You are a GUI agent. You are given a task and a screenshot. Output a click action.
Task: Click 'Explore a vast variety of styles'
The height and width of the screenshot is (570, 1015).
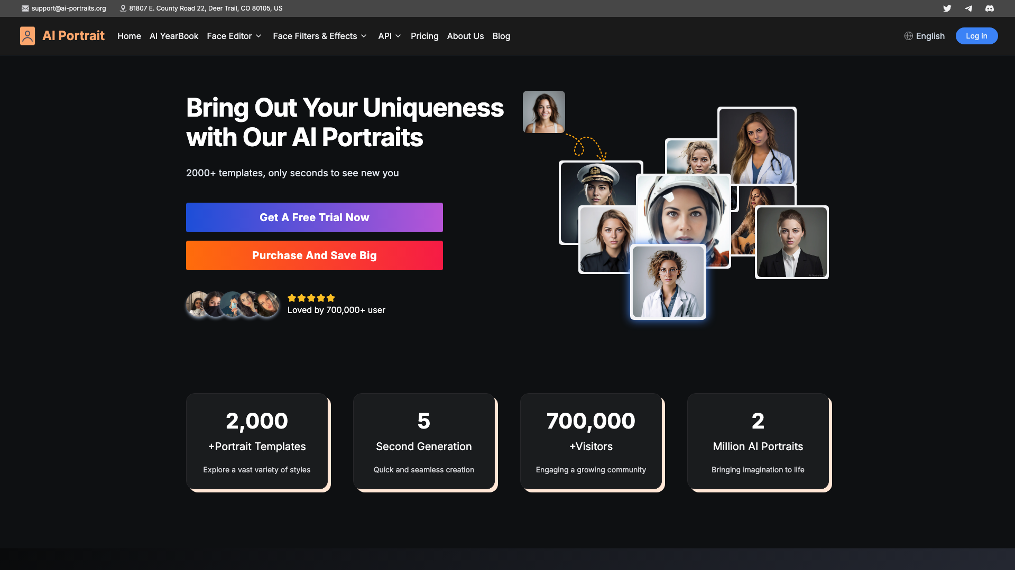pyautogui.click(x=257, y=470)
